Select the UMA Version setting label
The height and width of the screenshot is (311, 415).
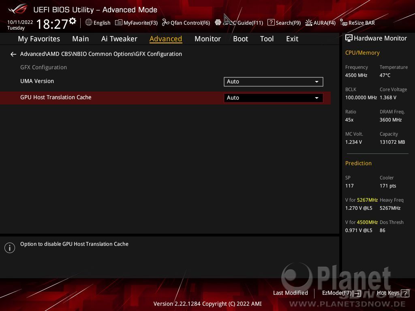[x=37, y=81]
